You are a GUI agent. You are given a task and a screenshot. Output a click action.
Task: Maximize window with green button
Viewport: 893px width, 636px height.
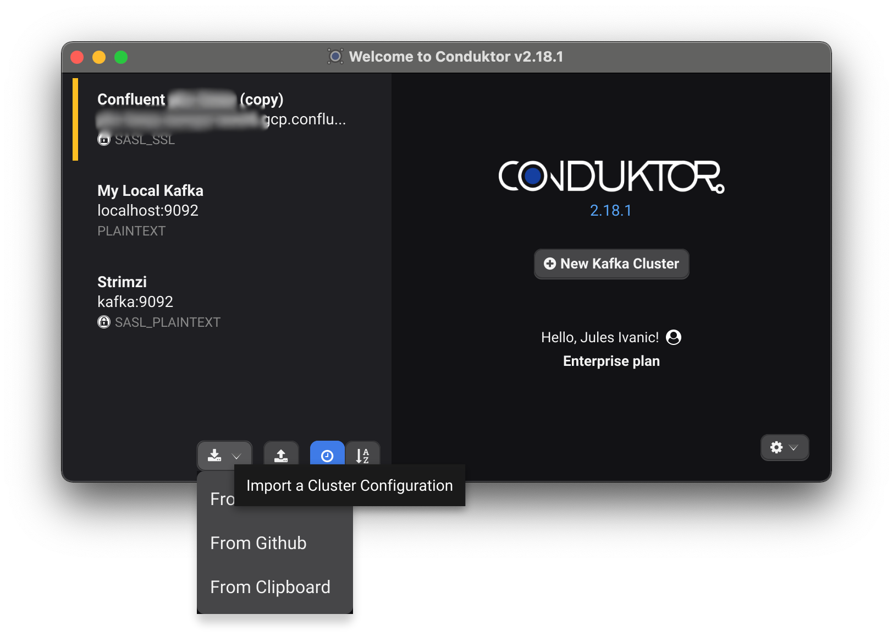tap(121, 57)
